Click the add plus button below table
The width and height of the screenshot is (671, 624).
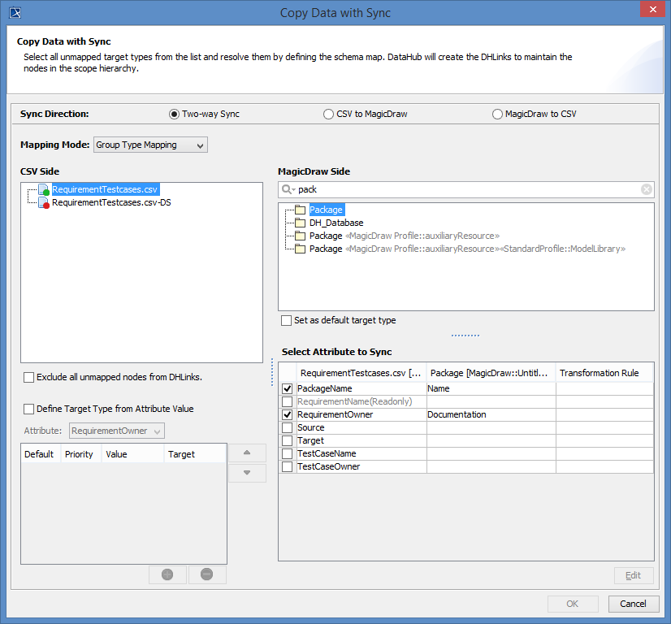[167, 574]
